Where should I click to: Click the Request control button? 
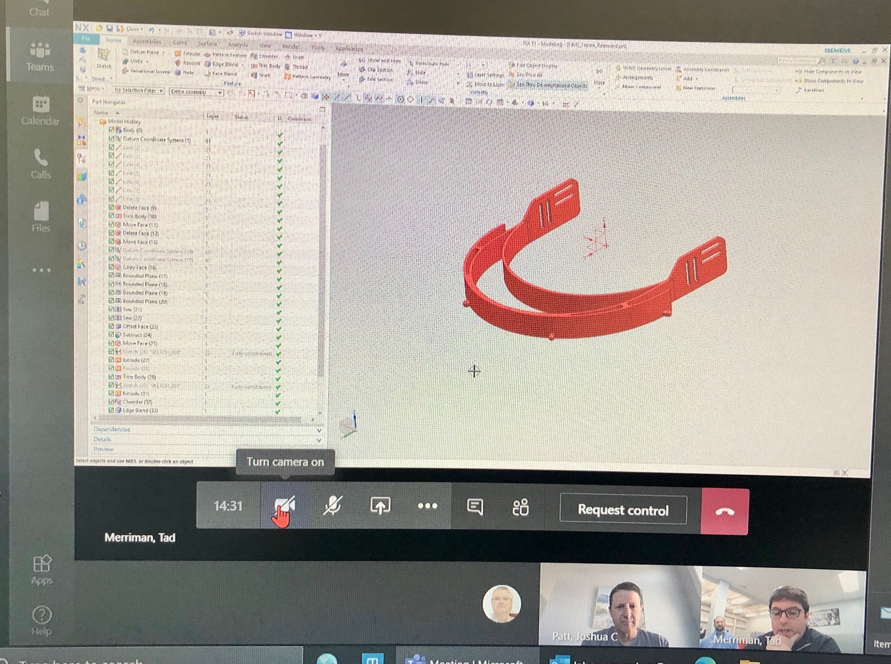coord(623,509)
